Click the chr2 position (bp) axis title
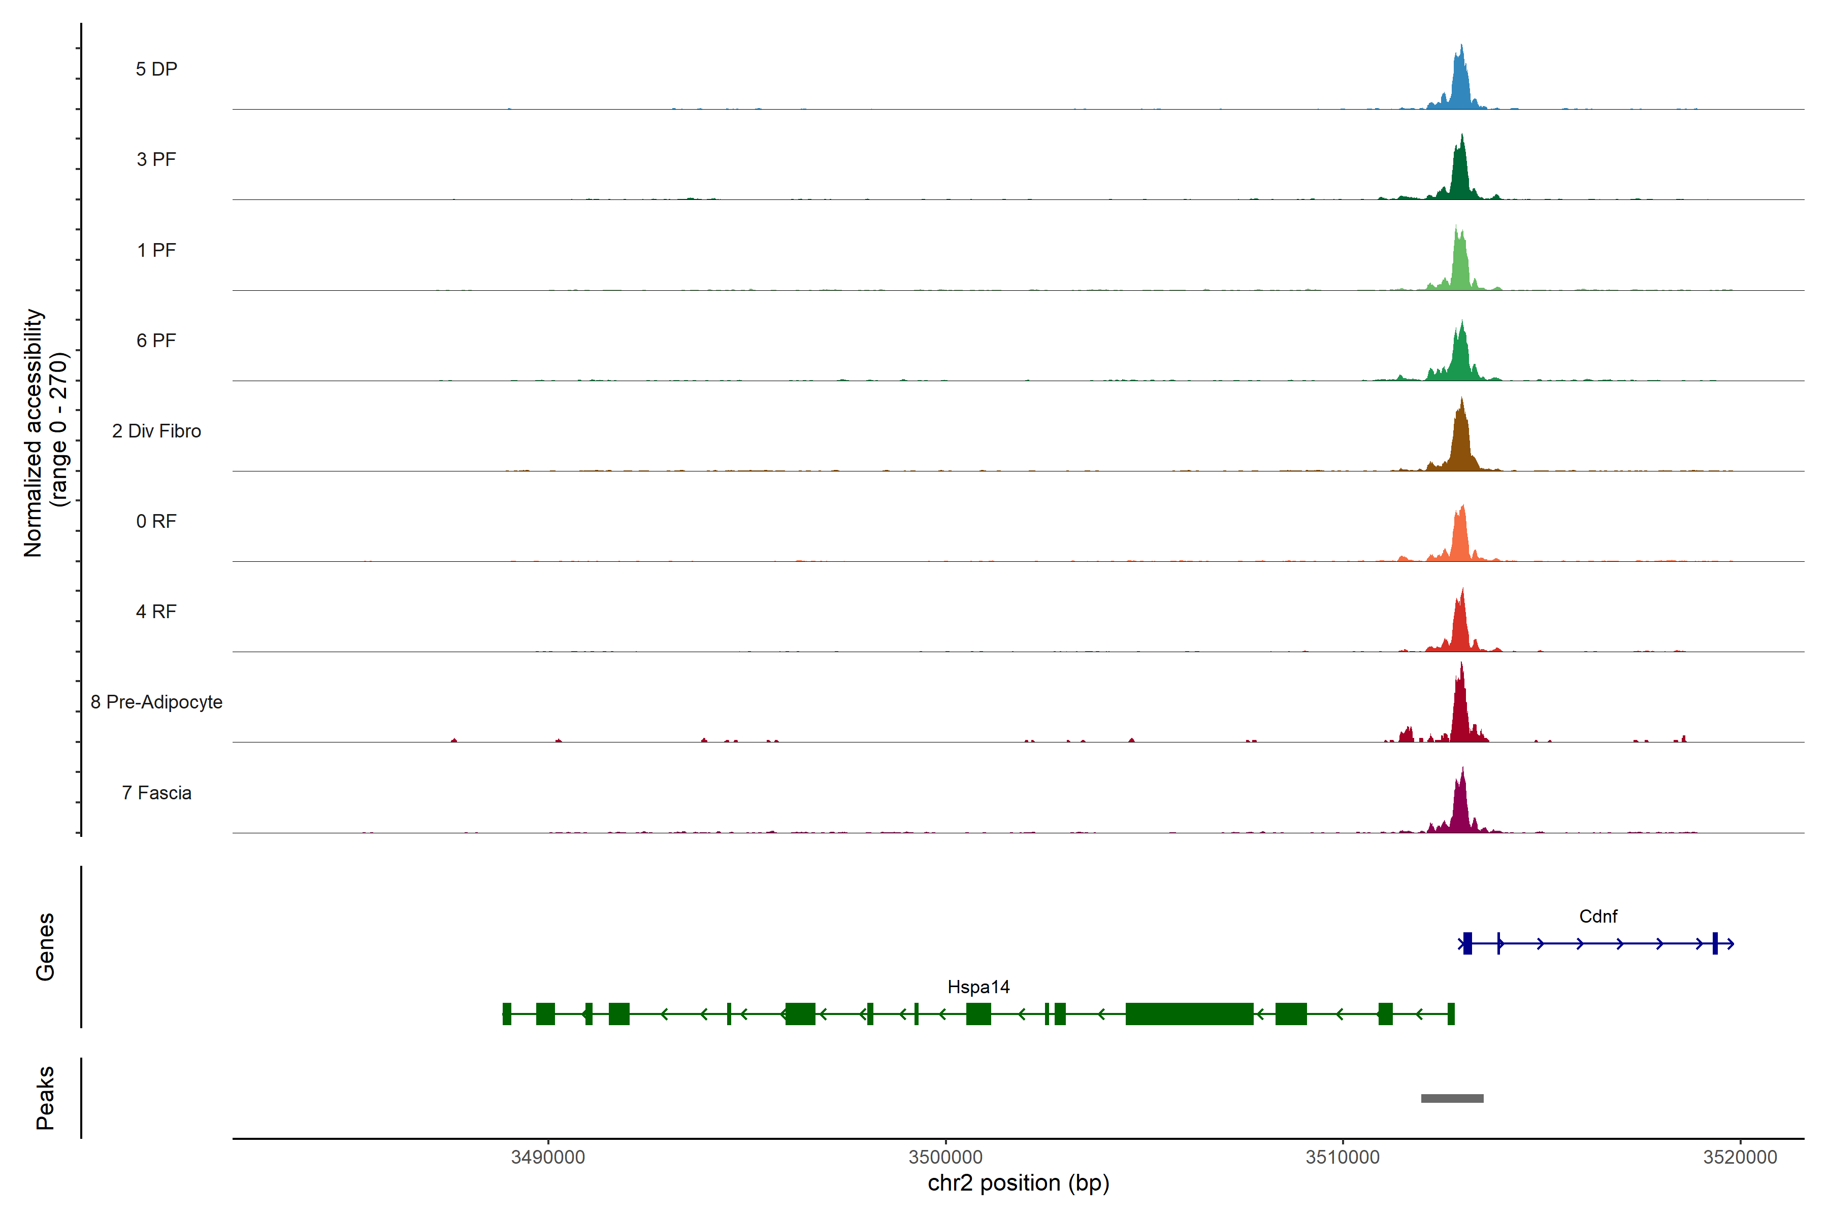This screenshot has height=1218, width=1828. 1018,1184
